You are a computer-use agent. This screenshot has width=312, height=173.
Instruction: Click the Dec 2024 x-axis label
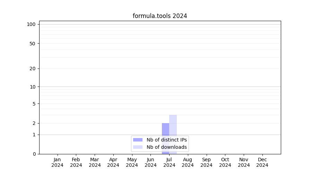pyautogui.click(x=262, y=162)
